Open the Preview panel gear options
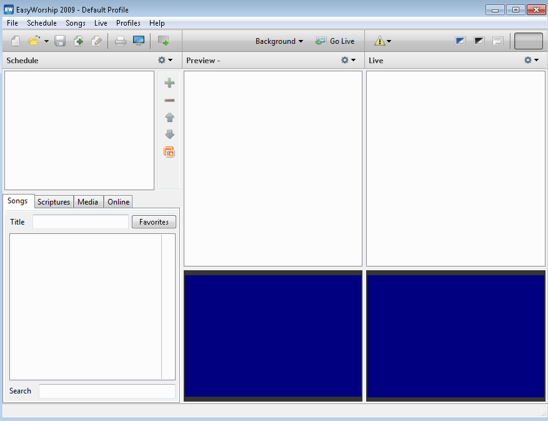548x421 pixels. (x=348, y=60)
